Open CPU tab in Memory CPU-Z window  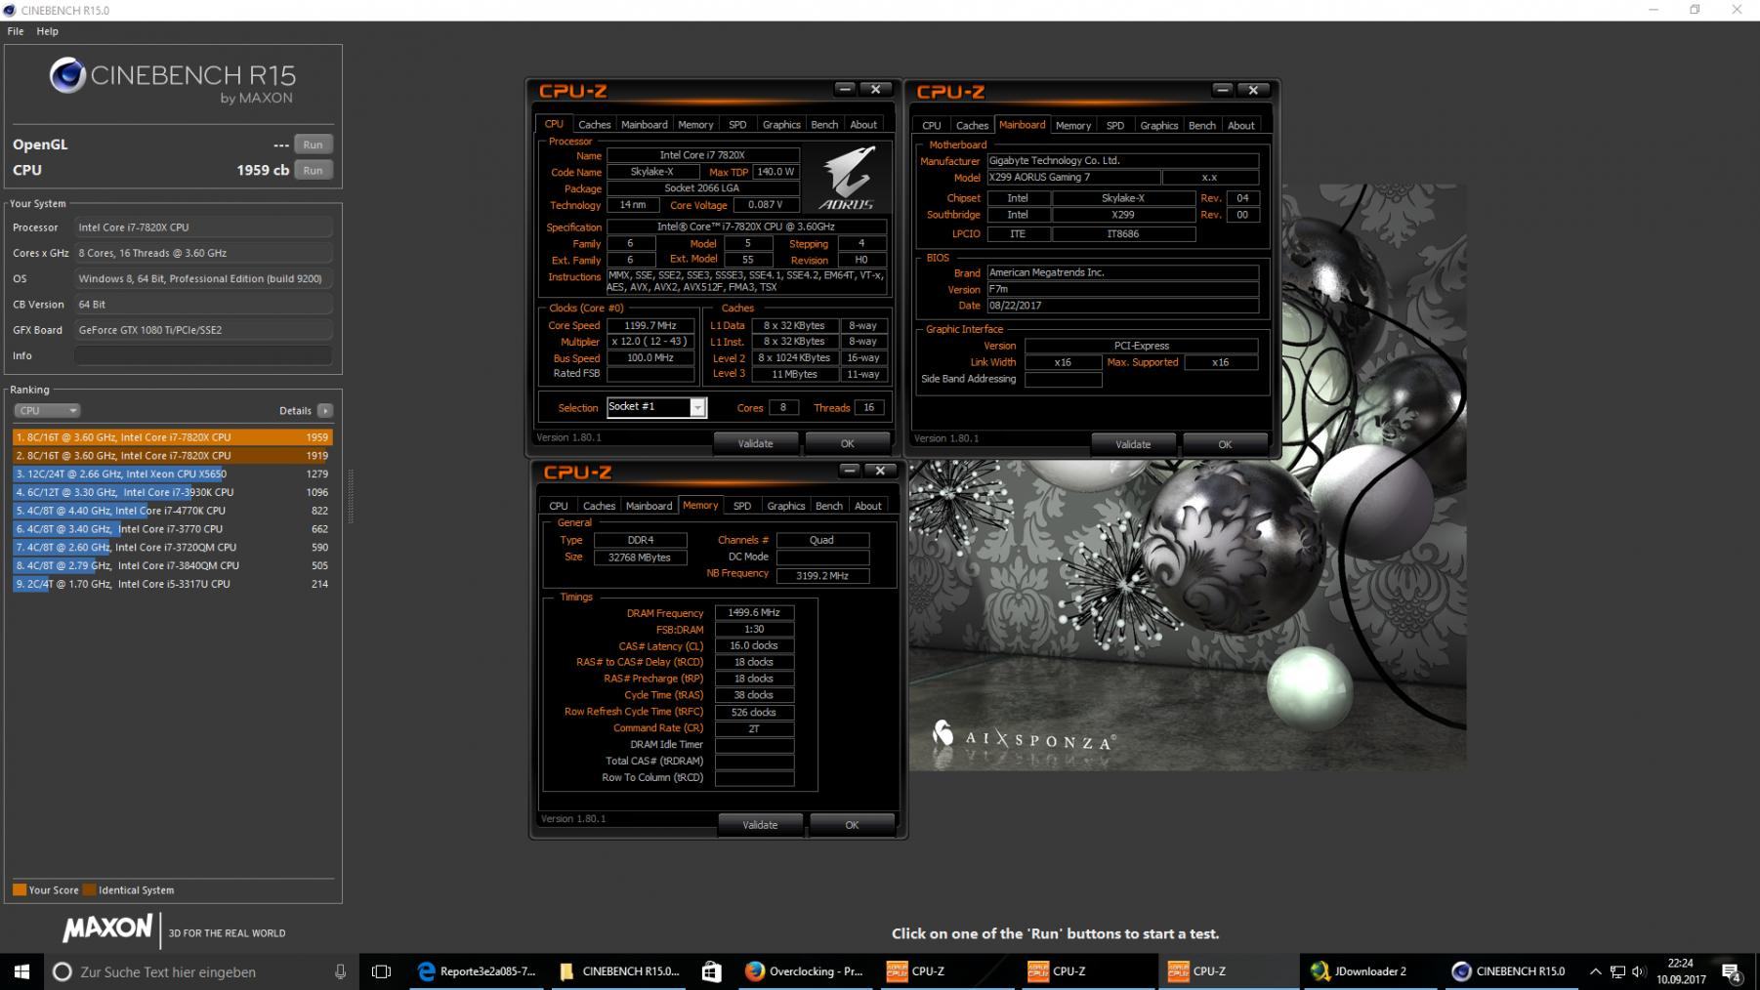click(559, 506)
